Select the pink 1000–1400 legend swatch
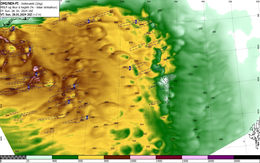The image size is (260, 163). pos(143,157)
